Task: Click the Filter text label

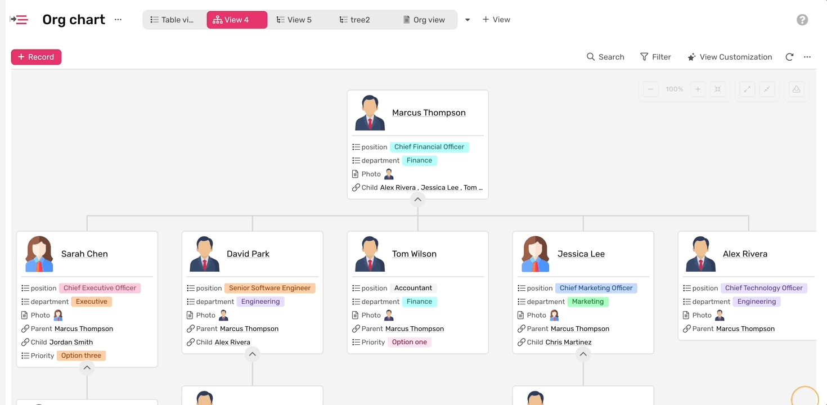Action: [x=661, y=57]
